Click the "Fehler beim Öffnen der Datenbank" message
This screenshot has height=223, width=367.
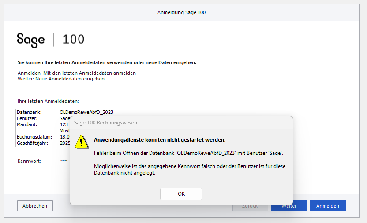(188, 153)
